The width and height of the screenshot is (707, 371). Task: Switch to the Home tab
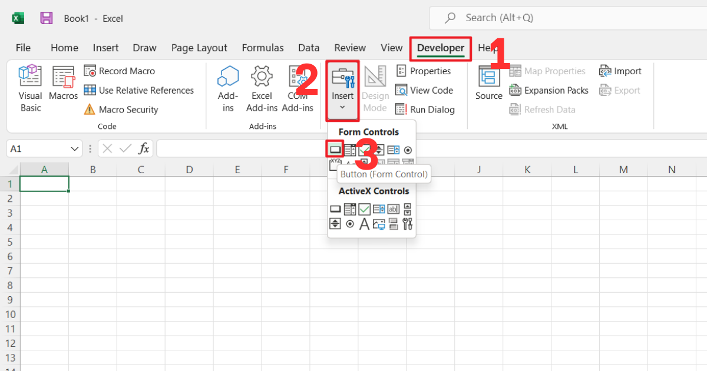click(x=64, y=48)
